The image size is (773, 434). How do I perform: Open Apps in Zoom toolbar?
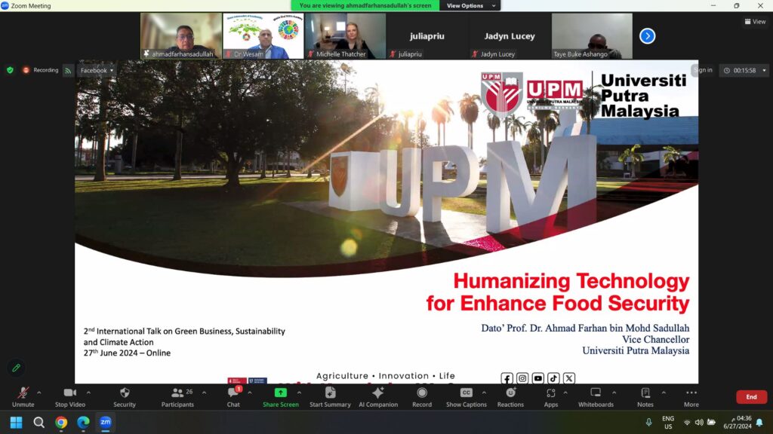pos(550,396)
